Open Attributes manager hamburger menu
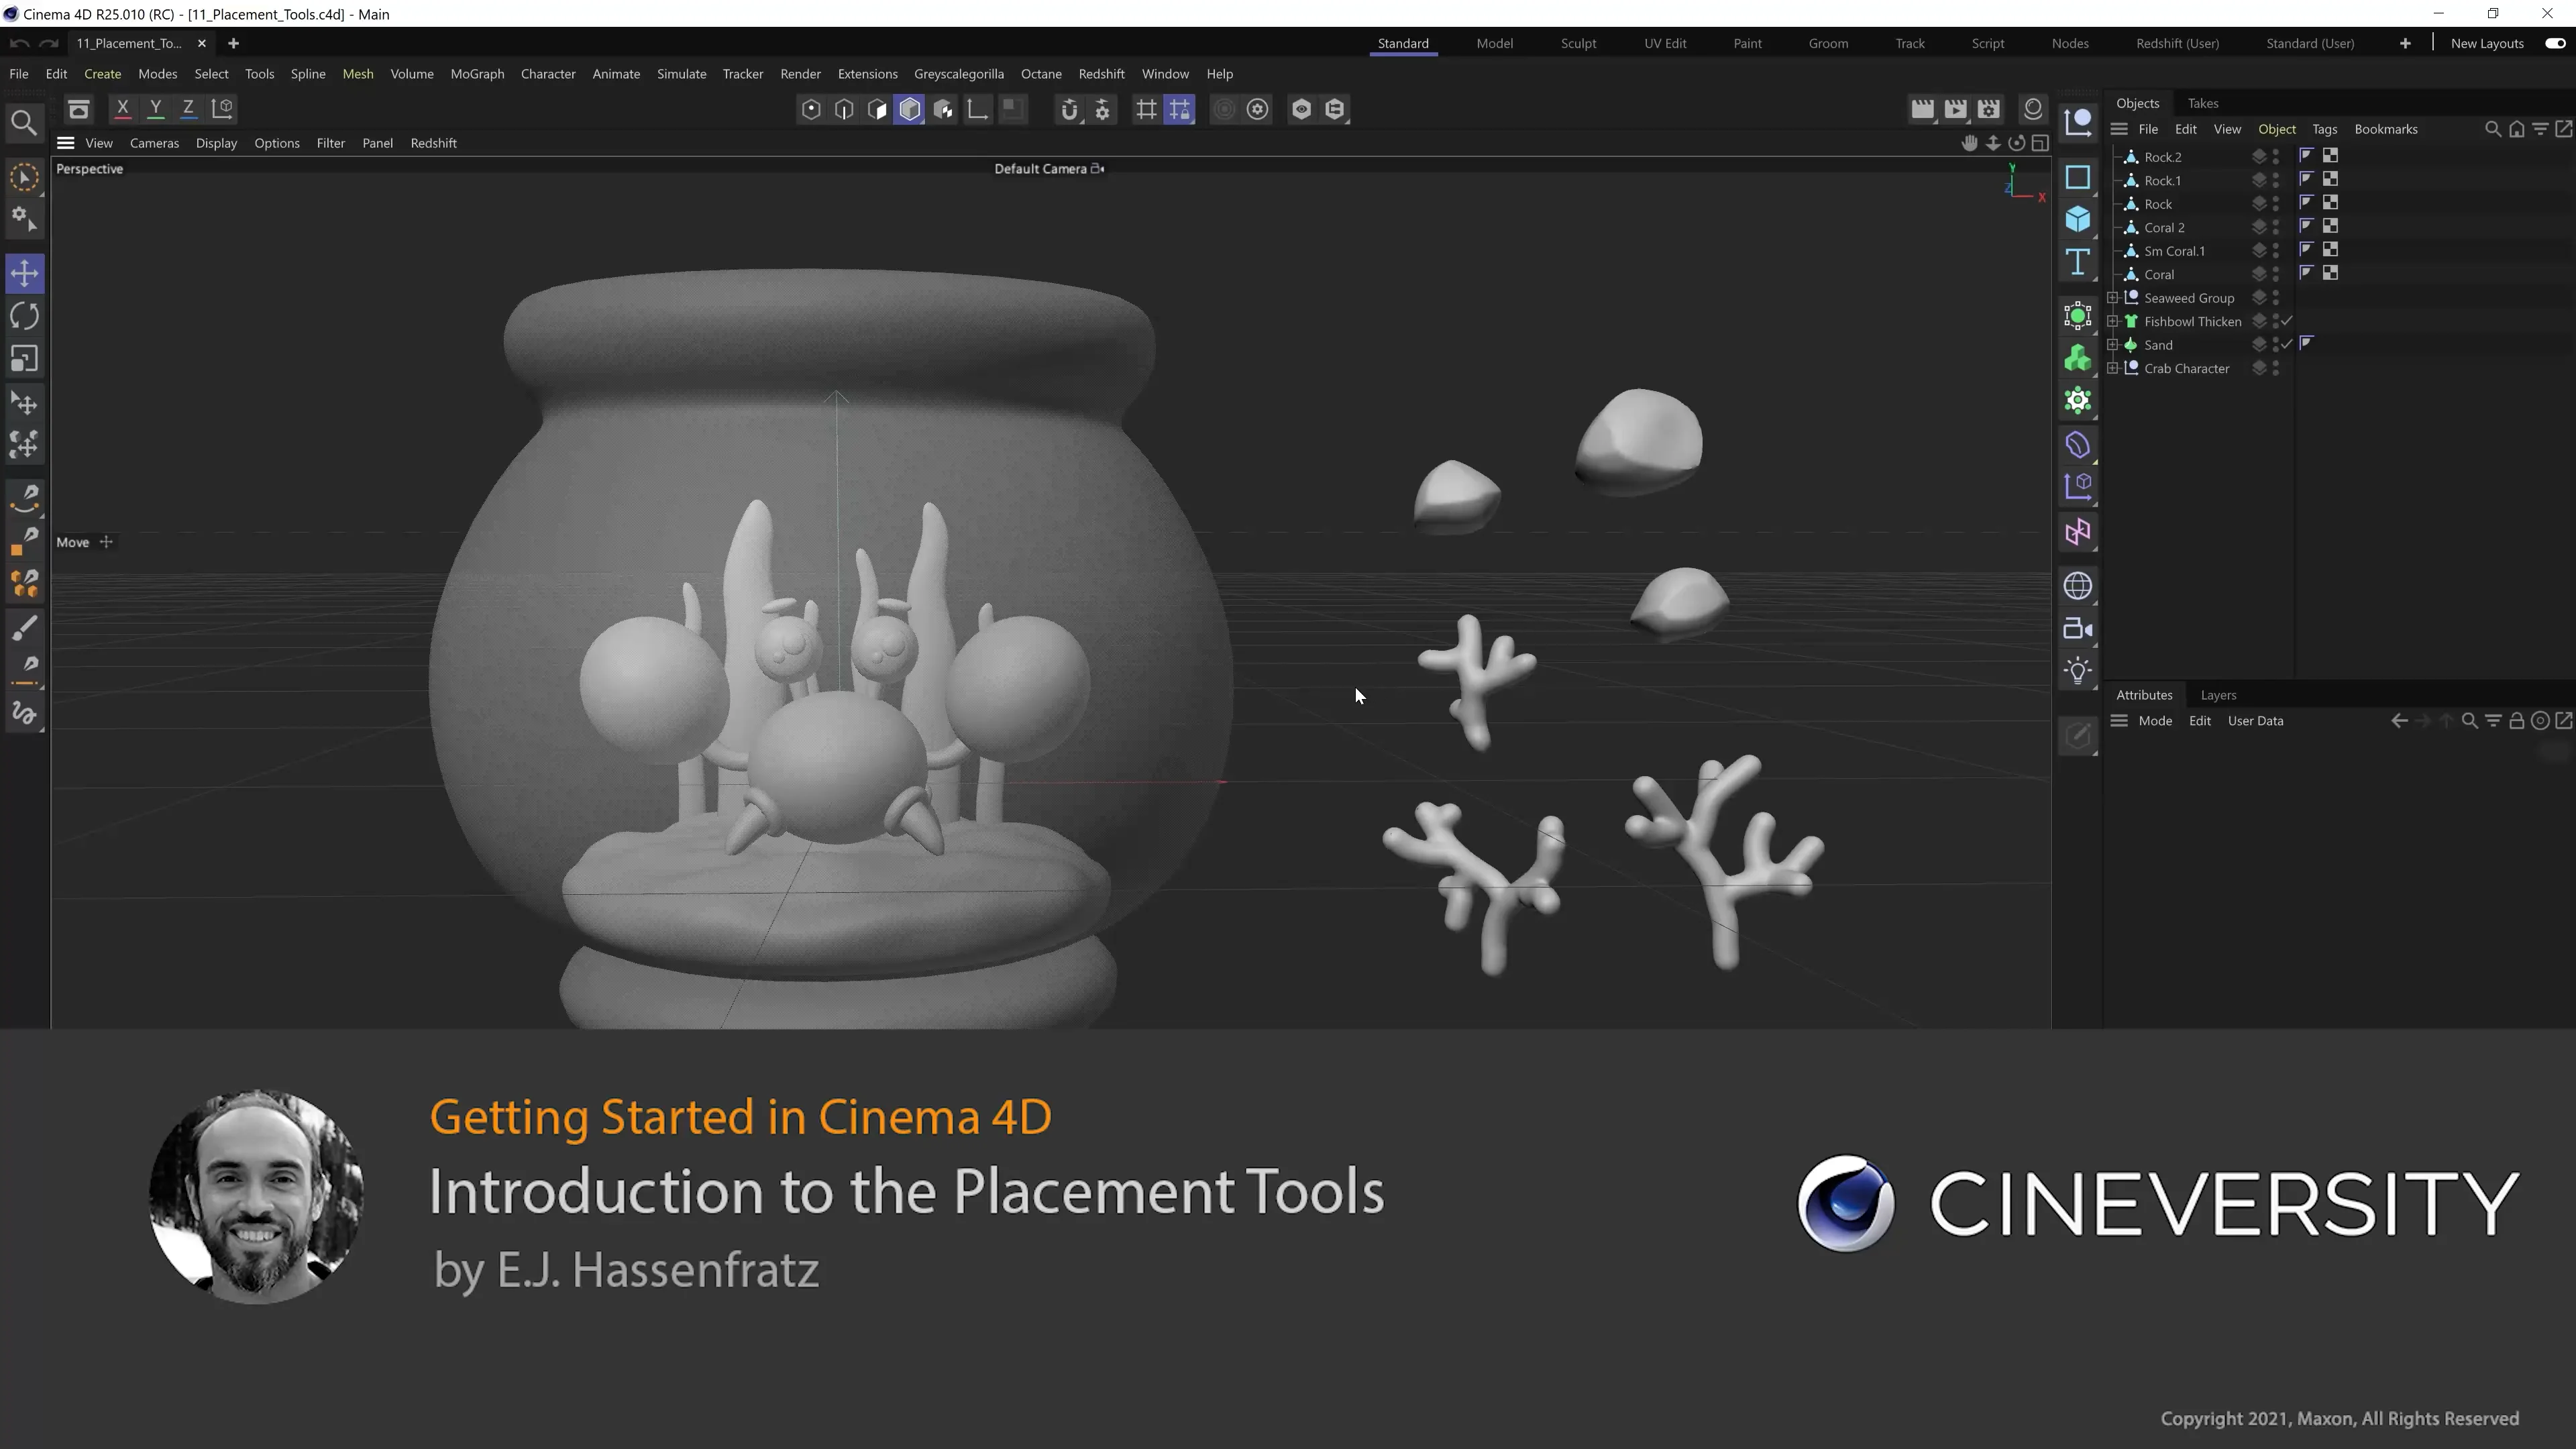The image size is (2576, 1449). [x=2119, y=721]
